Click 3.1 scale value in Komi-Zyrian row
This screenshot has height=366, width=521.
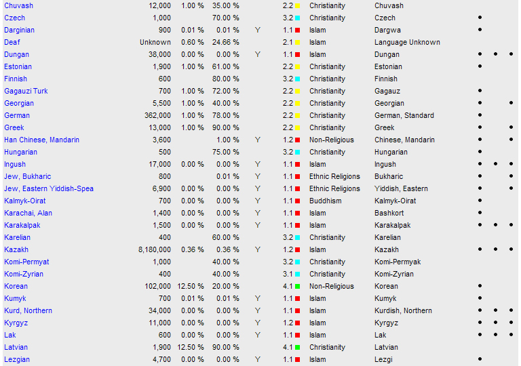point(288,274)
